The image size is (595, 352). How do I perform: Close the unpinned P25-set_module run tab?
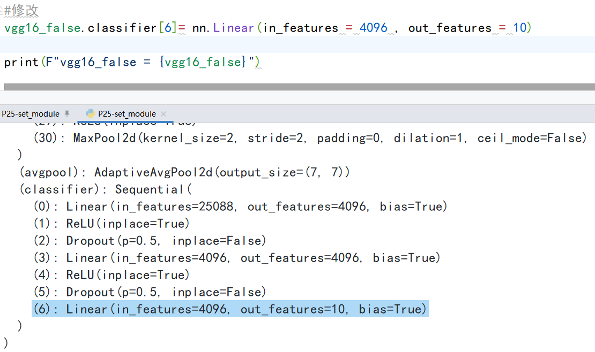[163, 114]
